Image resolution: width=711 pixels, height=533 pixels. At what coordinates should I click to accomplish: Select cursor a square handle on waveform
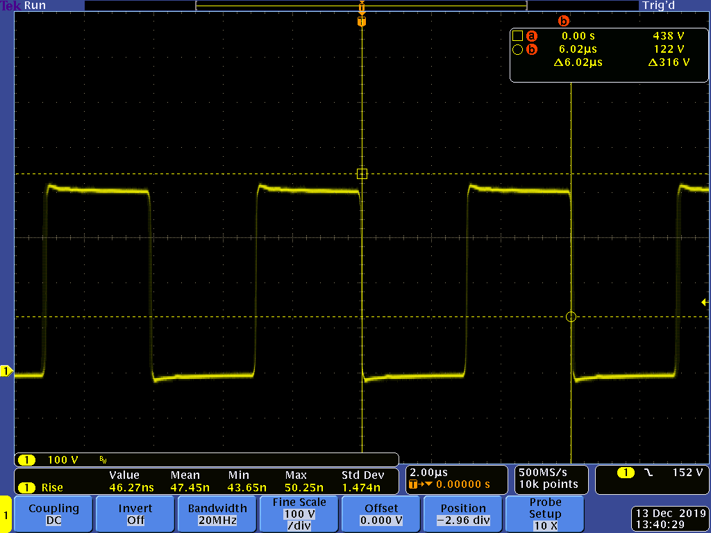[x=362, y=174]
